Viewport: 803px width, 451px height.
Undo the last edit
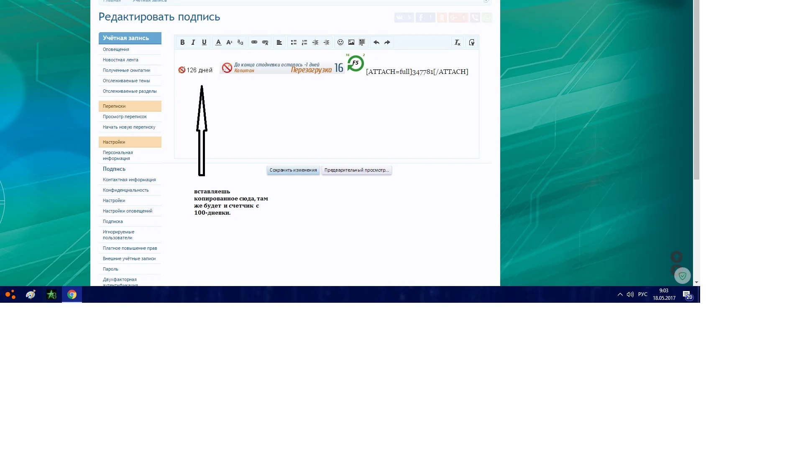pos(376,42)
